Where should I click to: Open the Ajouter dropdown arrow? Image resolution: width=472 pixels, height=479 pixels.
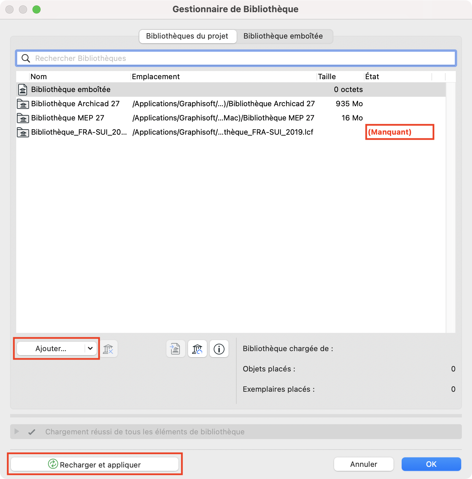click(90, 348)
